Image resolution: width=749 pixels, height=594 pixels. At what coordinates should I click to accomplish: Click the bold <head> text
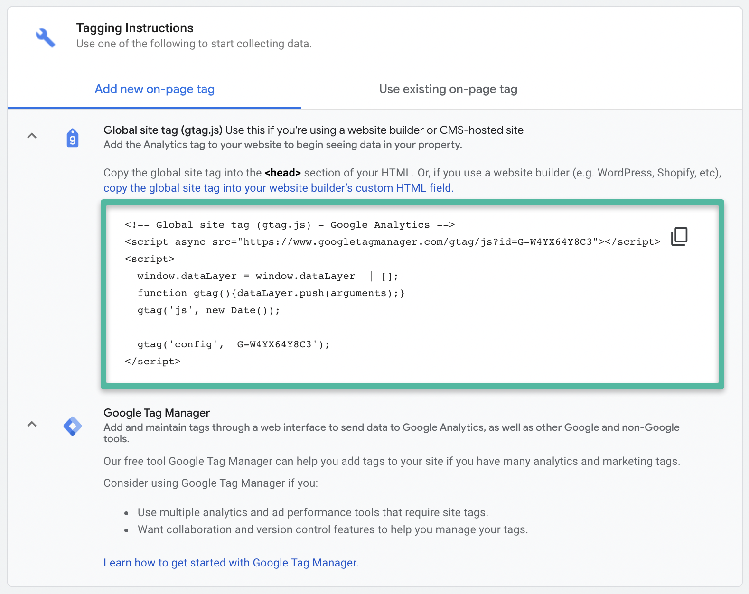tap(283, 173)
